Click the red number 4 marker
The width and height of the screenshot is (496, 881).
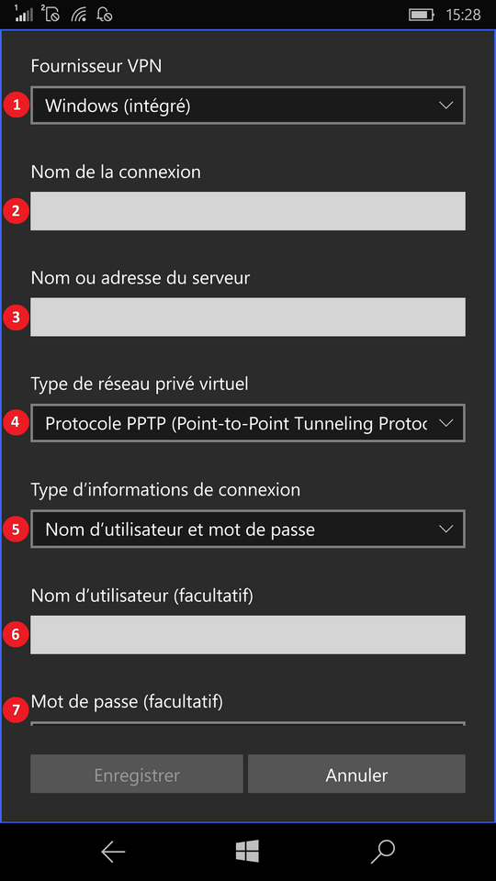[x=17, y=422]
